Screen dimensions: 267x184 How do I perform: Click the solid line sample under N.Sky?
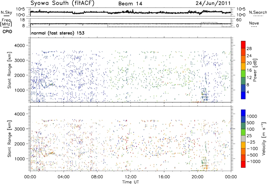tap(6, 16)
